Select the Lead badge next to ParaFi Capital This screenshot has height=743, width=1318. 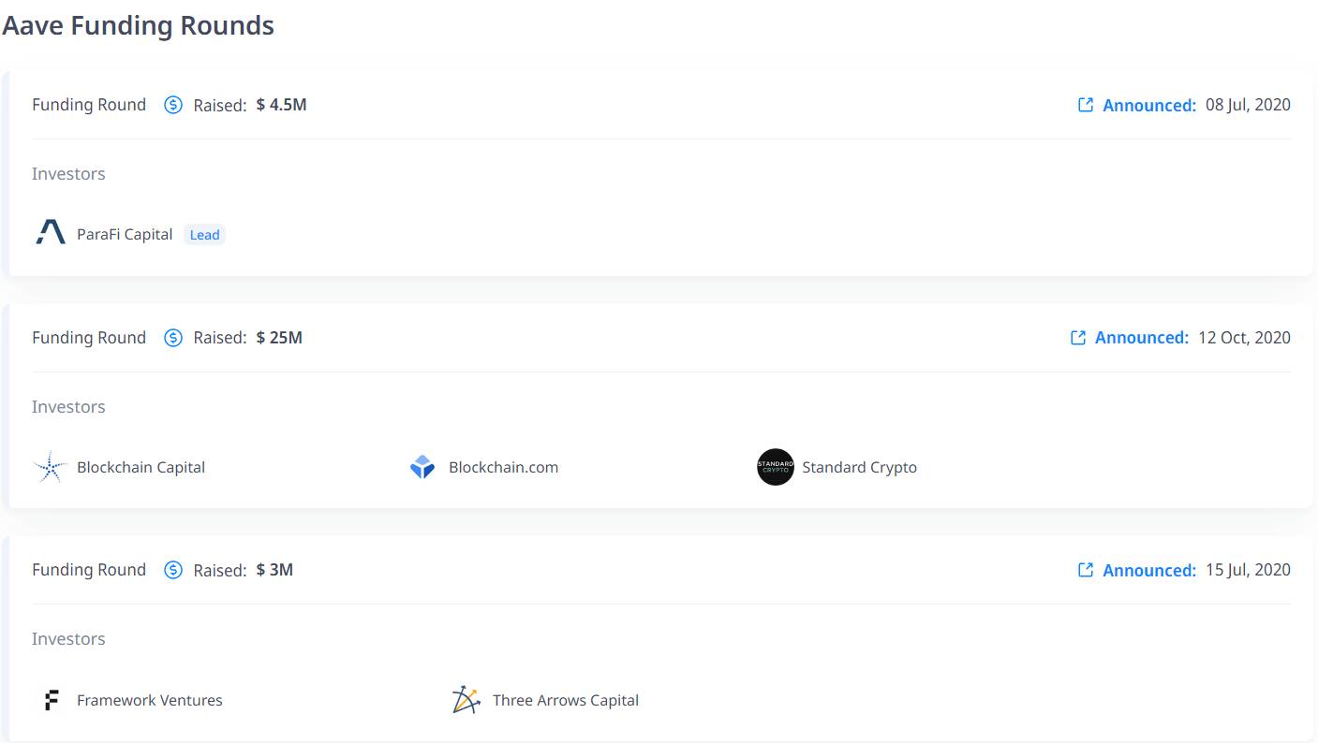click(x=204, y=235)
